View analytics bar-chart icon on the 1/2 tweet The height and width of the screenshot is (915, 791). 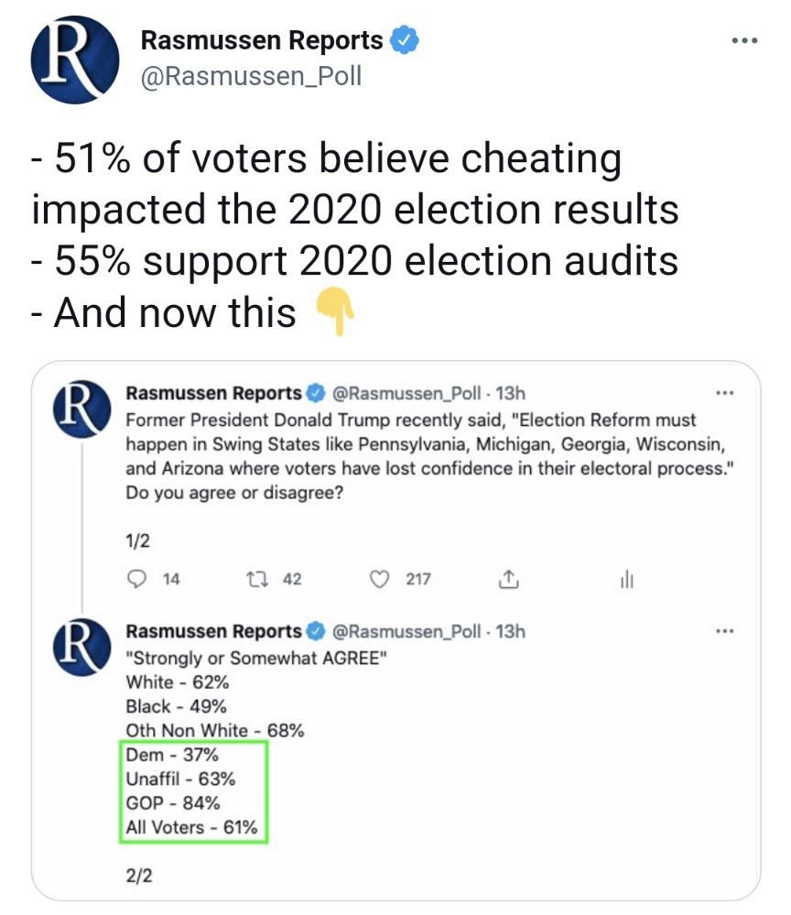coord(627,579)
